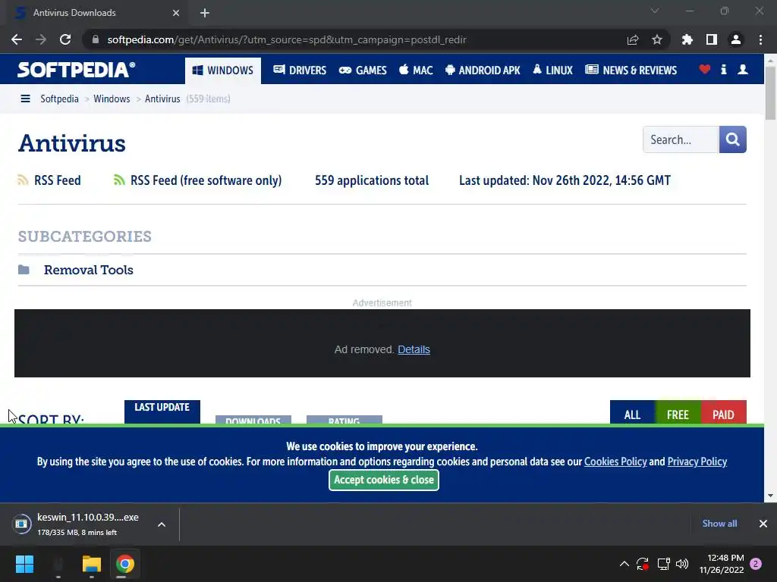777x582 pixels.
Task: Show hidden system tray icons
Action: click(x=624, y=564)
